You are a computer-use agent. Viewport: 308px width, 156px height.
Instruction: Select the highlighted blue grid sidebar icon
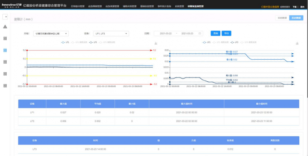(5, 50)
